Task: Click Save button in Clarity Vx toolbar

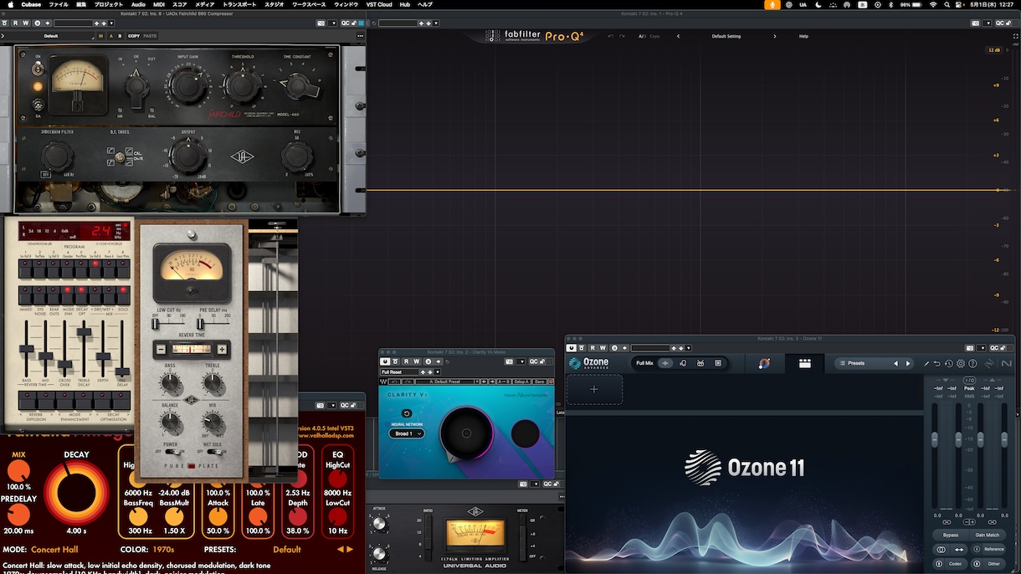Action: point(538,382)
